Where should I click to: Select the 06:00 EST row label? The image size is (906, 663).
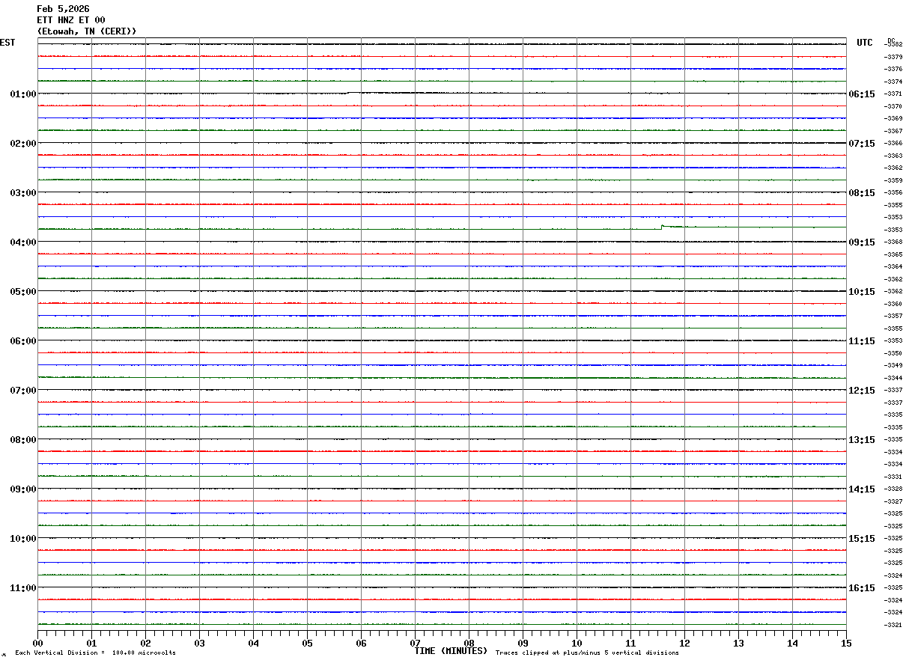click(23, 341)
